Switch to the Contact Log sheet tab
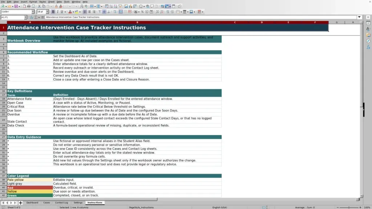 [x=61, y=202]
